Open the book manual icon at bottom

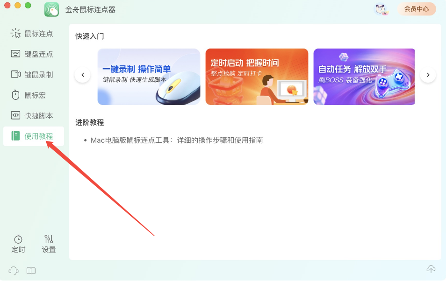point(31,270)
